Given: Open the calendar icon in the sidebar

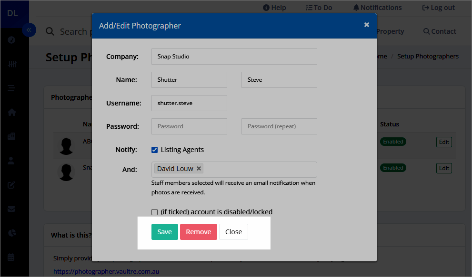Looking at the screenshot, I should coord(11,257).
